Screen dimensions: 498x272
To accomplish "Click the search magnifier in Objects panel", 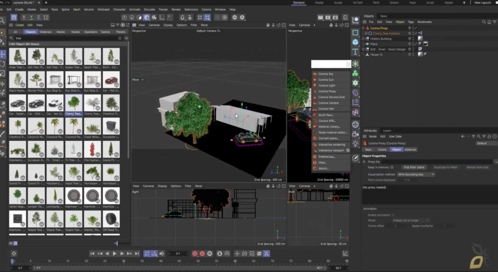I will pos(484,22).
